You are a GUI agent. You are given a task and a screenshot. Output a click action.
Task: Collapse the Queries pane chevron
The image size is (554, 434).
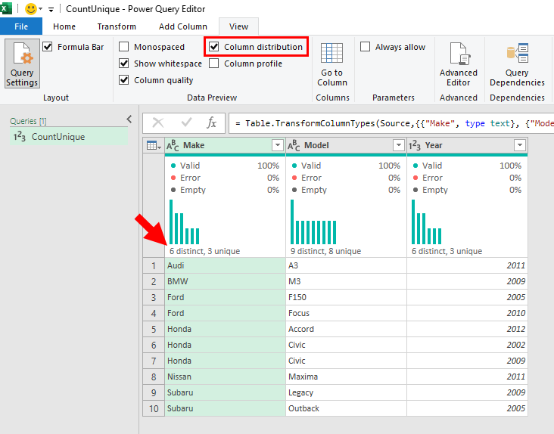[129, 119]
